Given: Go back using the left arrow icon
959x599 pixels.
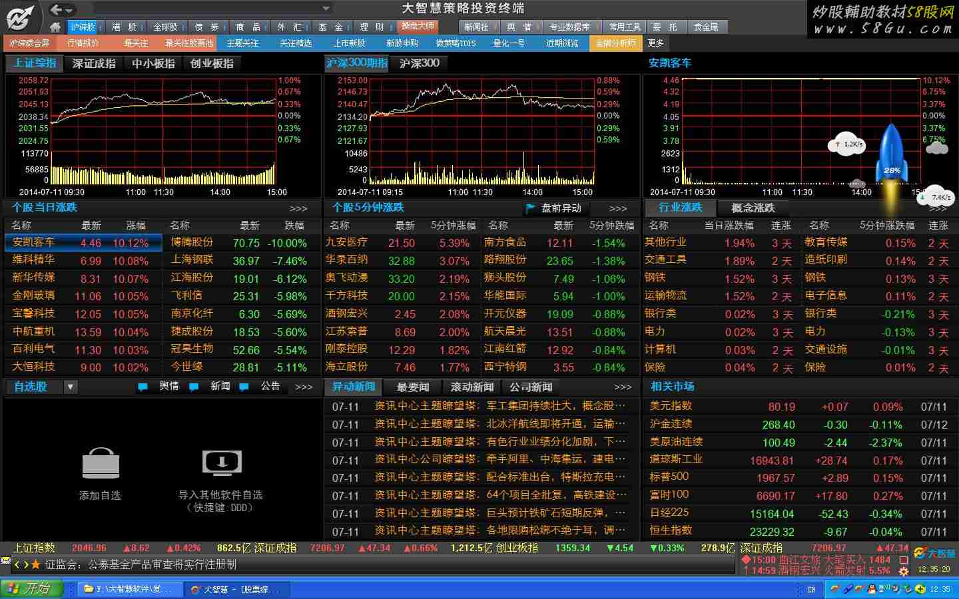Looking at the screenshot, I should (x=57, y=9).
